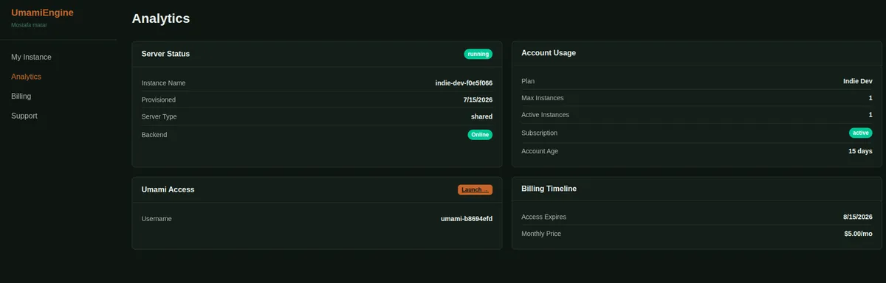This screenshot has height=283, width=886.
Task: Click the UmamiEngine logo link
Action: (x=42, y=13)
